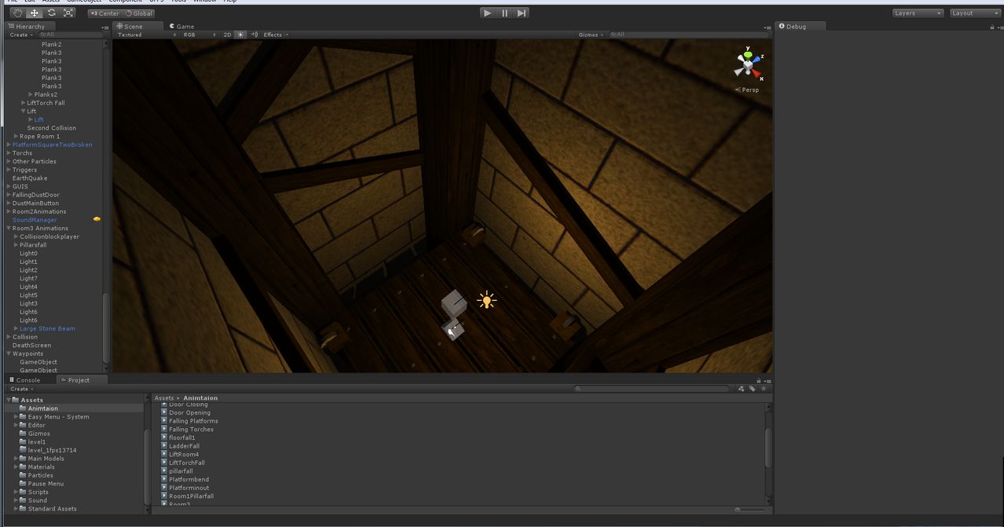Click the favorites star icon in Project
The image size is (1004, 527).
[x=763, y=389]
